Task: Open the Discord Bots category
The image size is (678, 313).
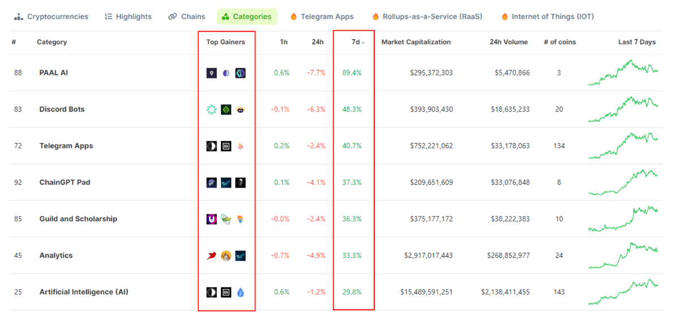Action: [62, 109]
